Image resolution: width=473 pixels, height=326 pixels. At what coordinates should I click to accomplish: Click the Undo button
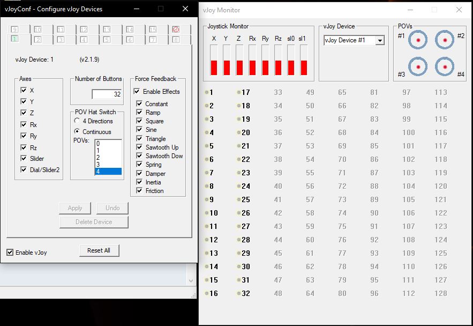112,208
